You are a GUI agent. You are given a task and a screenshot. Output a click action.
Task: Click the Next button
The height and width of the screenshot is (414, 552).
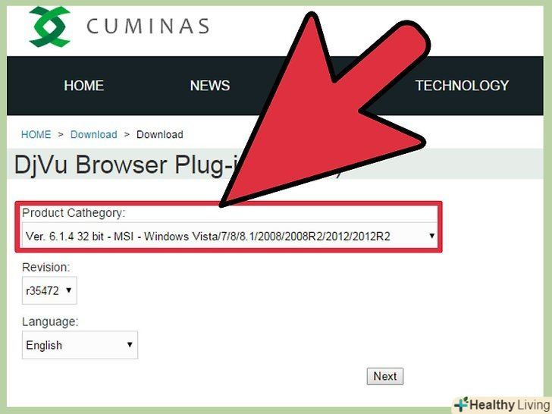pos(385,376)
